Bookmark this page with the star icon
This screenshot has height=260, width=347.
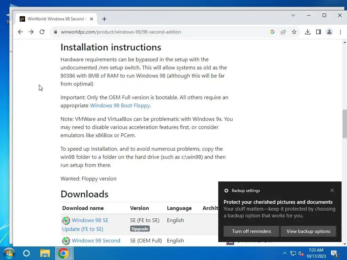[294, 32]
